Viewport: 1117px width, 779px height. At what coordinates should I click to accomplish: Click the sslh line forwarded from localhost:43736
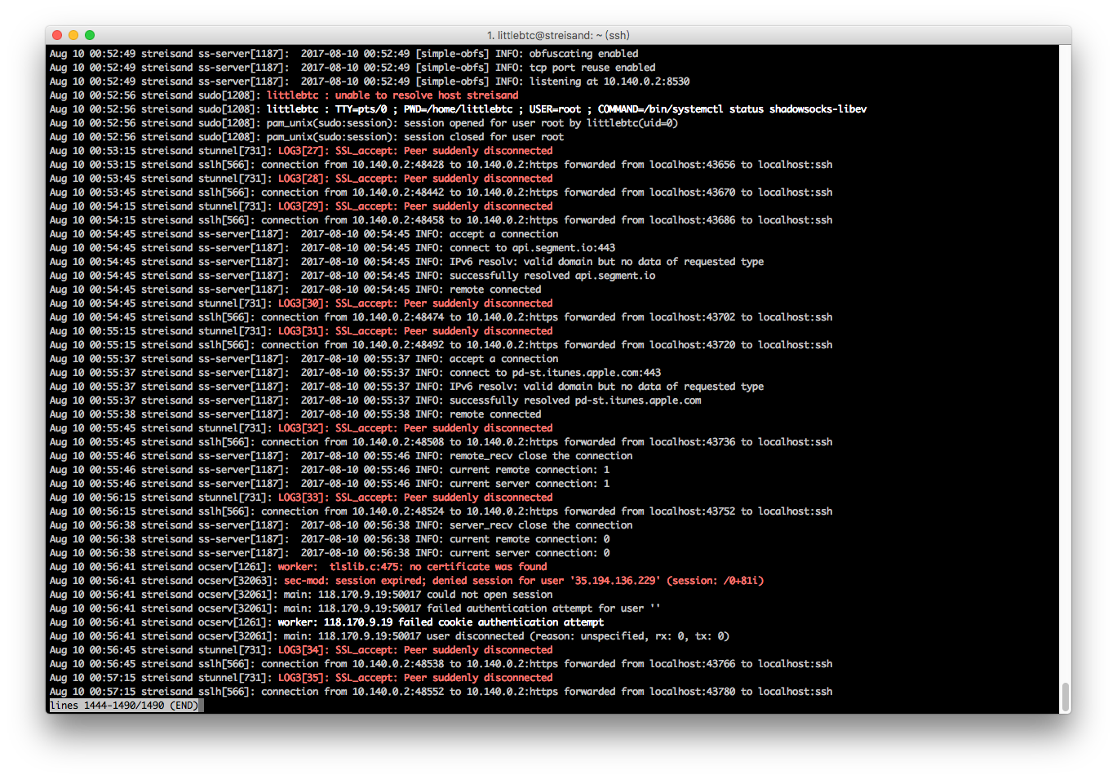[441, 442]
